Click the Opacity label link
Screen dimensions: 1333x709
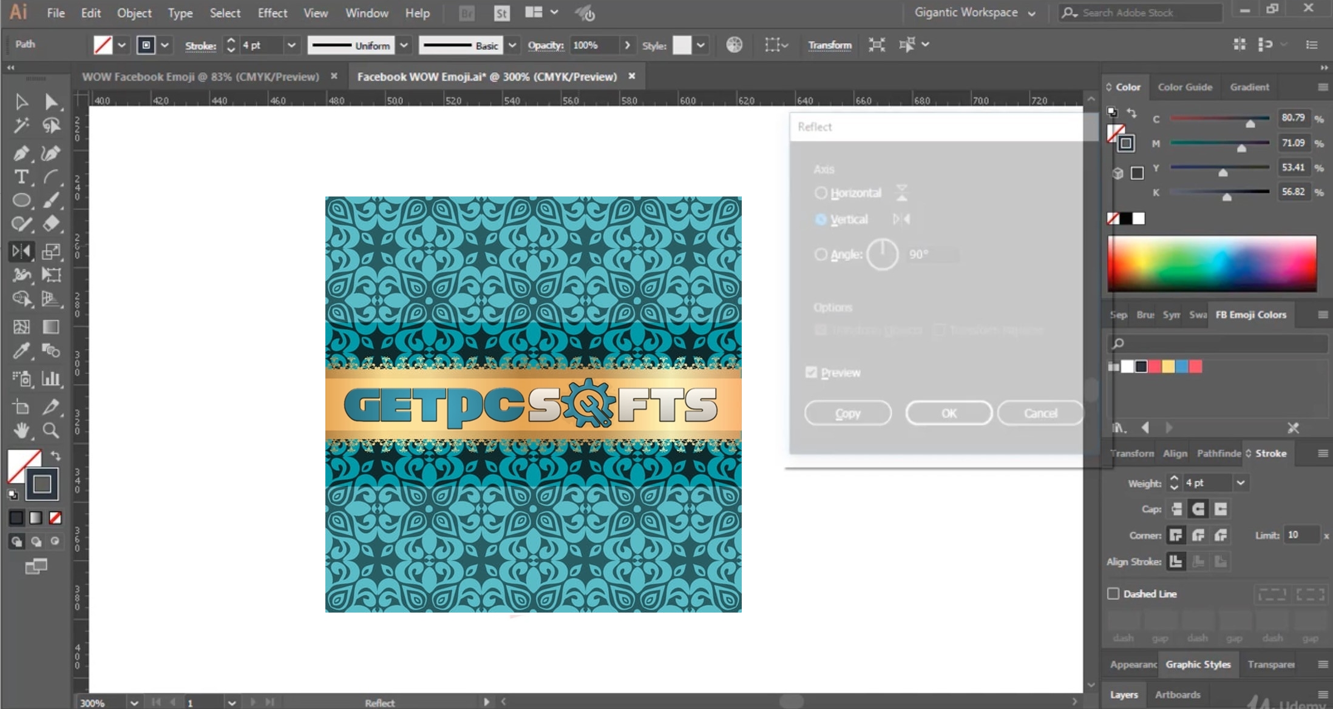click(545, 45)
